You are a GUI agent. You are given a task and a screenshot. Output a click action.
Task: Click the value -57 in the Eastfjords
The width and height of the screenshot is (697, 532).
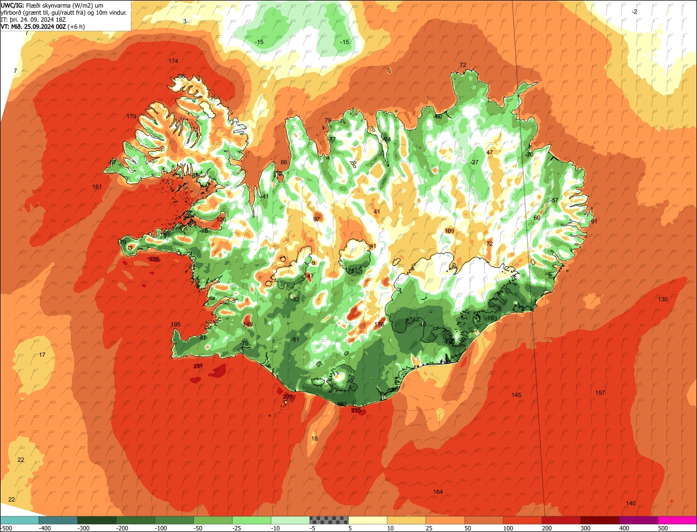pos(554,200)
